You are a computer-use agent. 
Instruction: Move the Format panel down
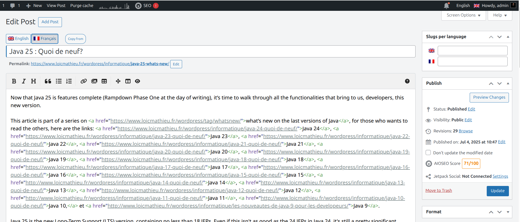pos(500,212)
